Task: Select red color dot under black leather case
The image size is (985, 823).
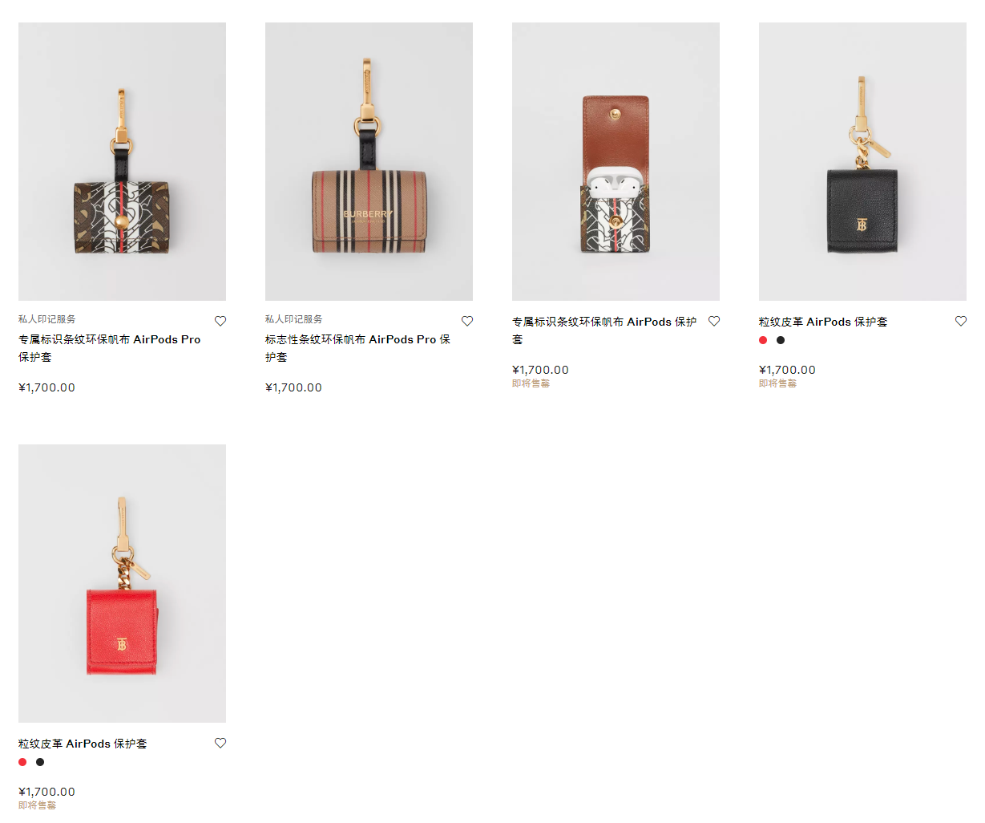Action: coord(763,340)
